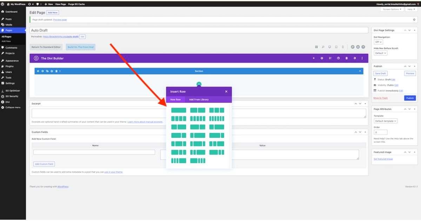Toggle the Excerpt panel collapse triangle
Viewport: 421px width, 221px height.
[x=365, y=104]
